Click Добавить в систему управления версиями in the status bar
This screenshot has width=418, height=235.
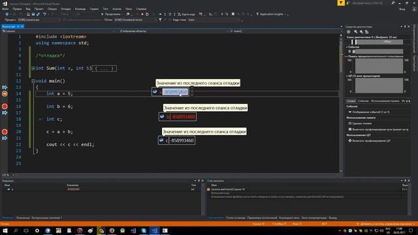pos(387,224)
